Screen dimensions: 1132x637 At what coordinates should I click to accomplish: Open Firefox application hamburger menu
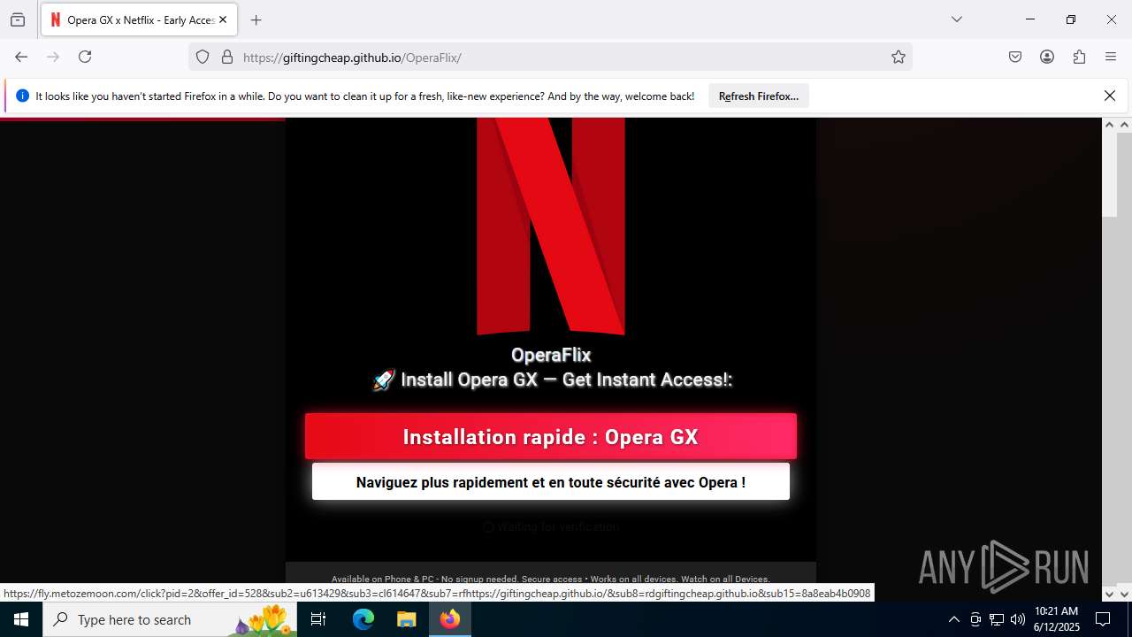[1111, 57]
